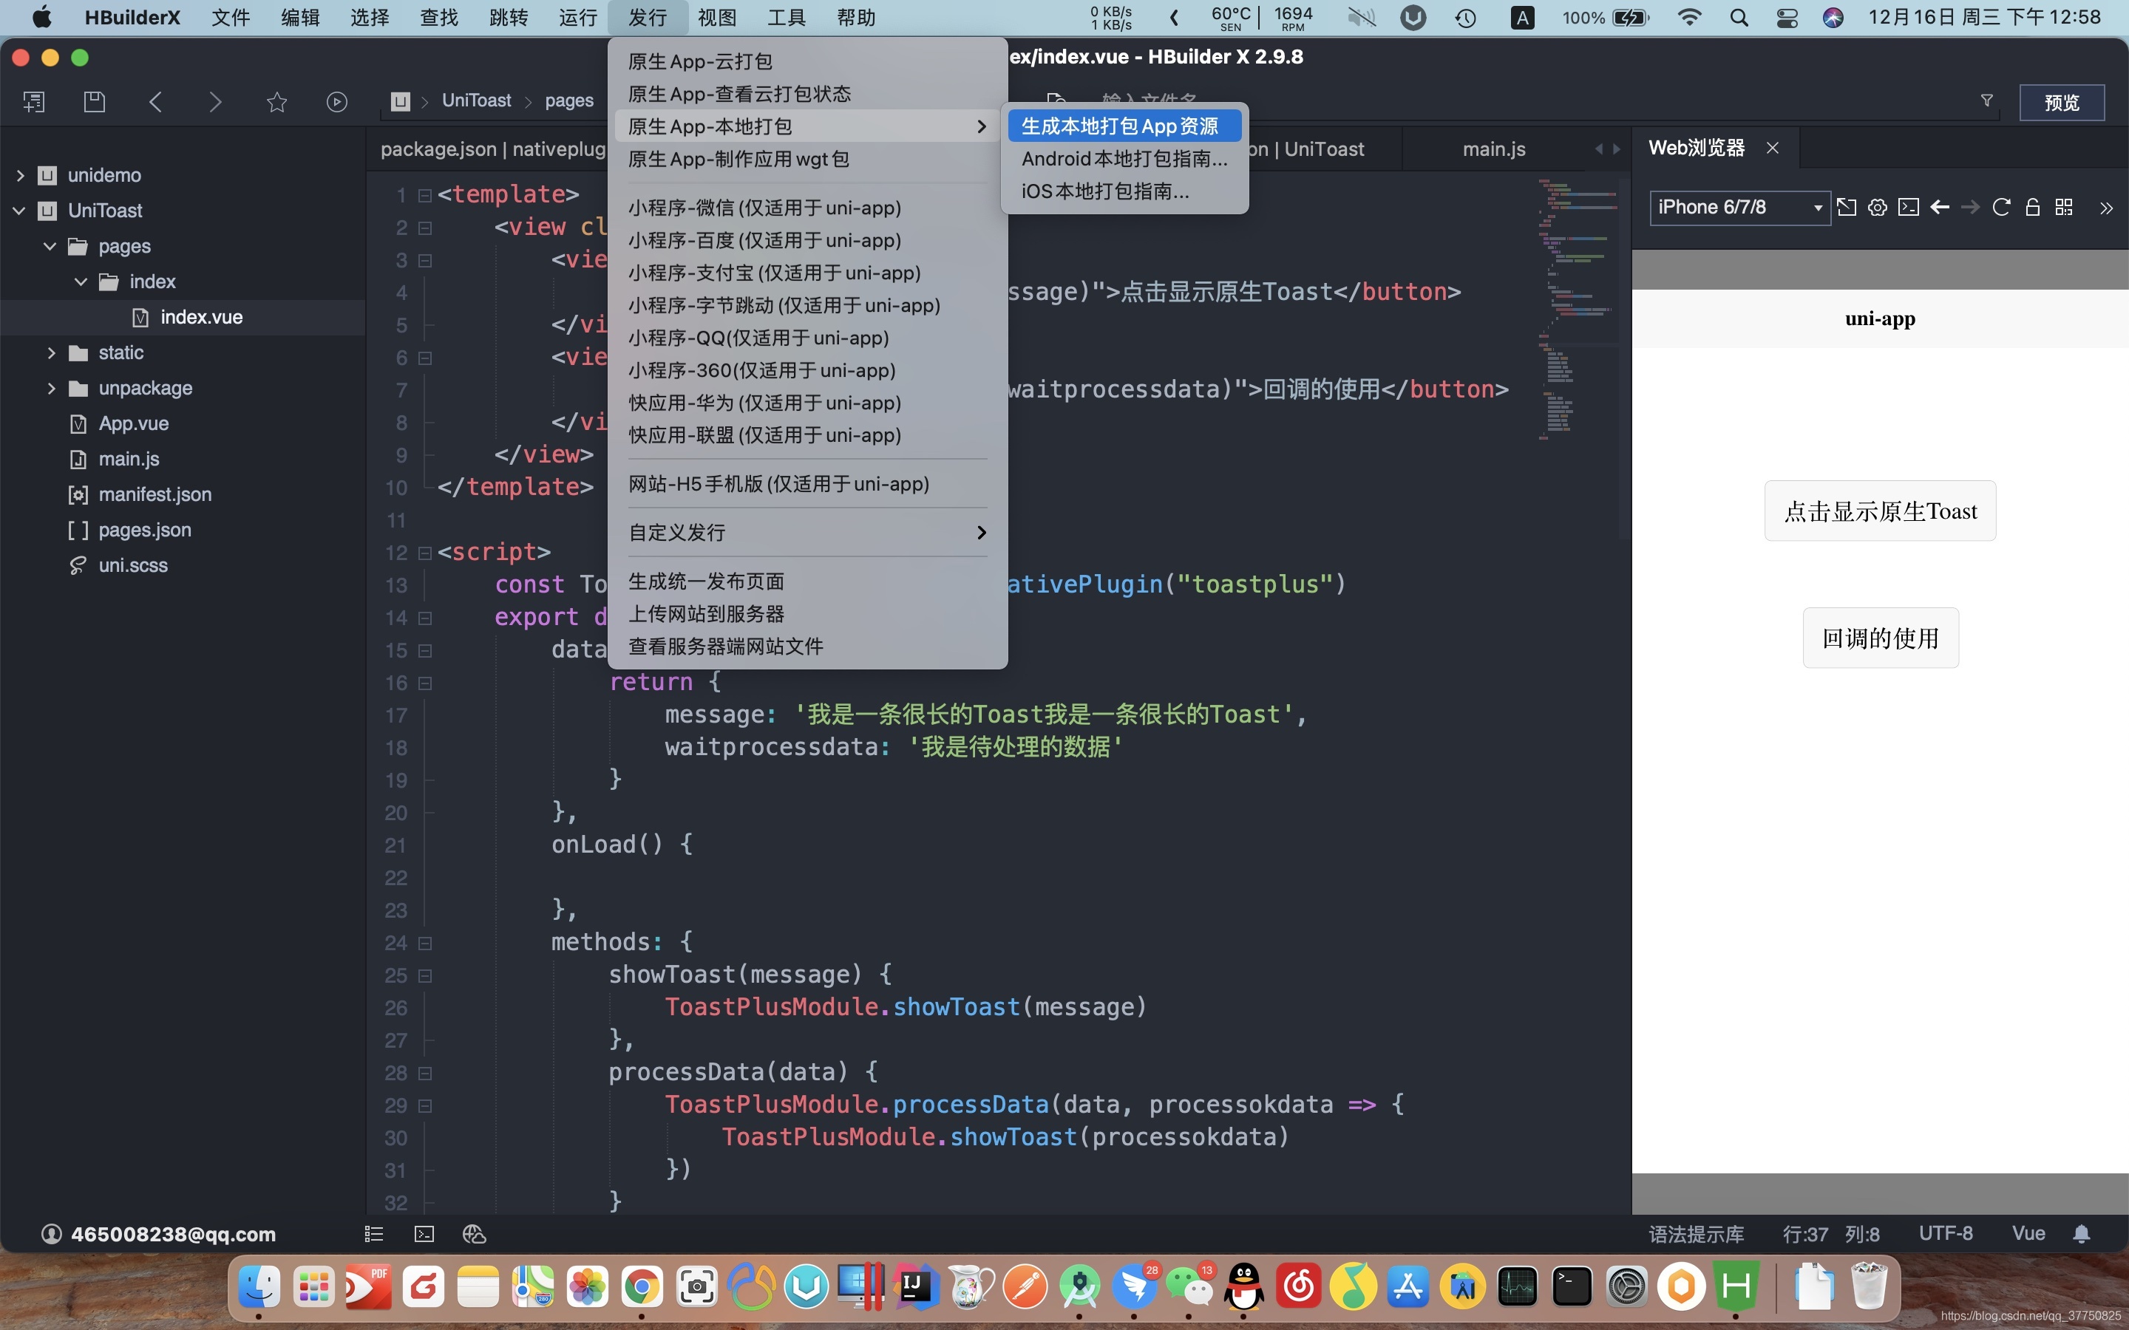Reload the Web browser preview

coord(2001,208)
